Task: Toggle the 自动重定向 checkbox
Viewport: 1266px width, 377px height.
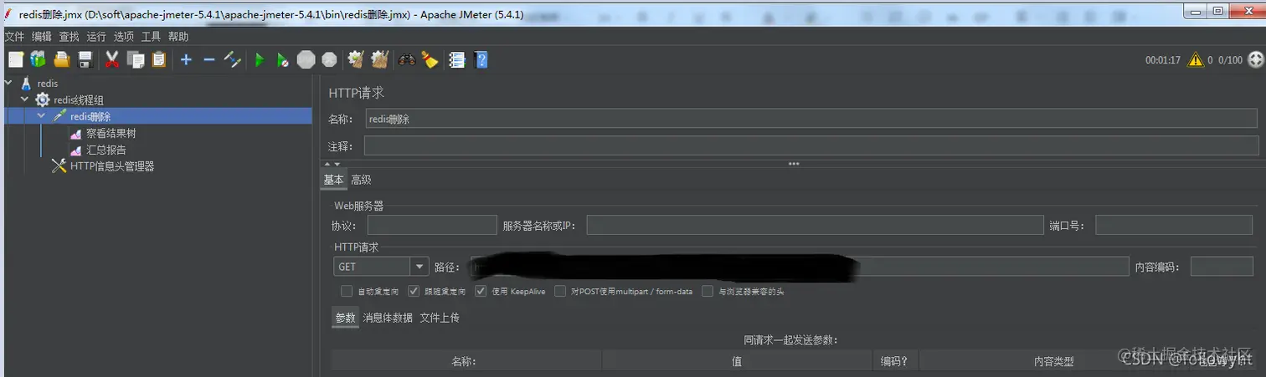Action: [347, 292]
